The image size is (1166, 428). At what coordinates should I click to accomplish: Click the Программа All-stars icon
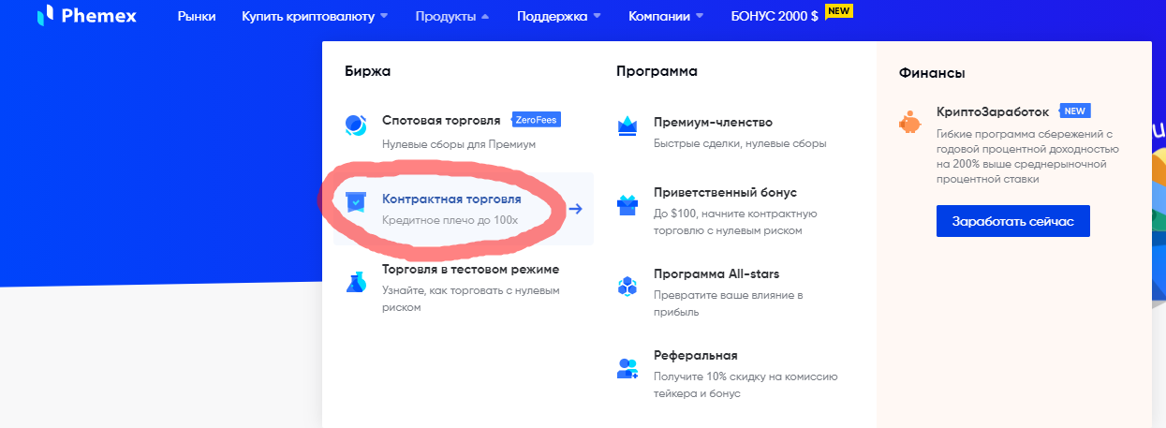627,286
